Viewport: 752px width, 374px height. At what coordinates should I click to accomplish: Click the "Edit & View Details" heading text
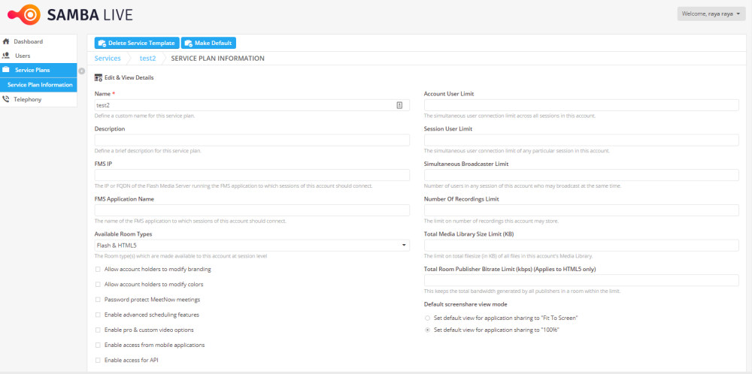coord(129,77)
